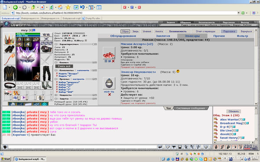
Task: Delete Эликсир Неуязвимости with red X
Action: pyautogui.click(x=110, y=95)
